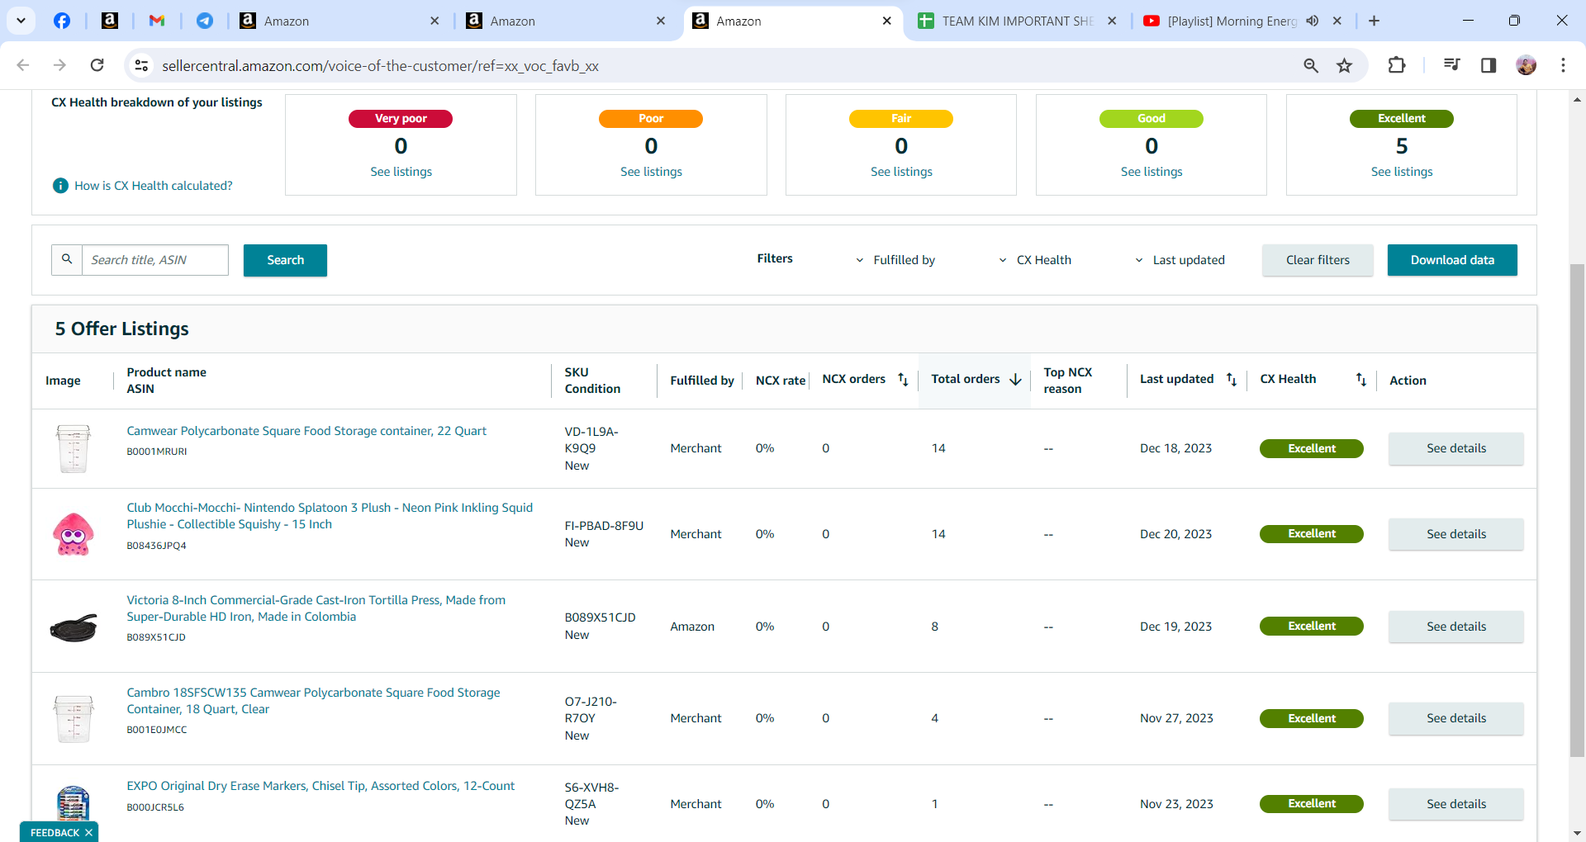Open the pinned Telegram tab
Screen dimensions: 1586x842
205,21
